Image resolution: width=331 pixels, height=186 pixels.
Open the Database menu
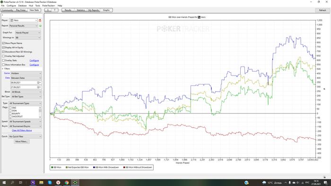pyautogui.click(x=22, y=6)
